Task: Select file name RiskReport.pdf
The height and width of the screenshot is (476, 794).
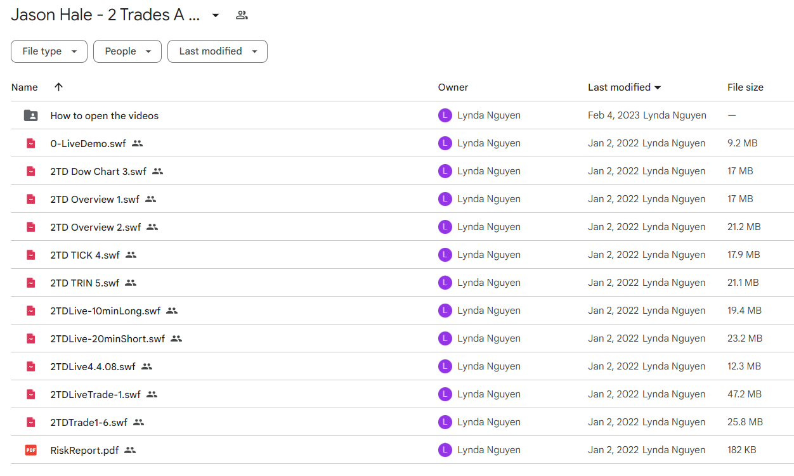Action: (84, 450)
